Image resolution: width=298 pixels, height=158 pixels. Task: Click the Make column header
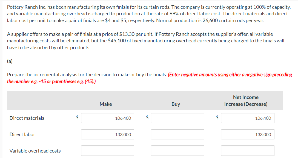(x=106, y=104)
